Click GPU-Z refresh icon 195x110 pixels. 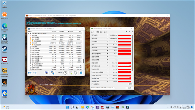pyautogui.click(x=129, y=32)
